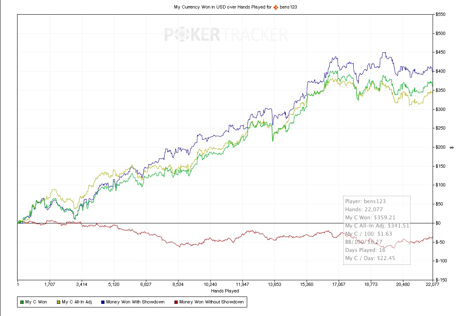Viewport: 470px width, 316px height.
Task: Click the 8,534 x-axis tick label
Action: (x=178, y=284)
